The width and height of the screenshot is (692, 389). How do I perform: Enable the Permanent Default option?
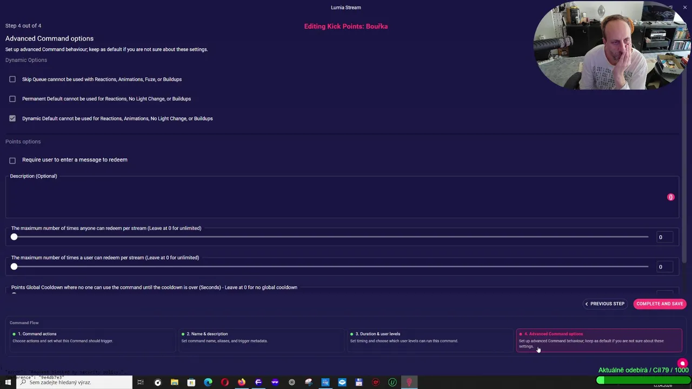[12, 99]
